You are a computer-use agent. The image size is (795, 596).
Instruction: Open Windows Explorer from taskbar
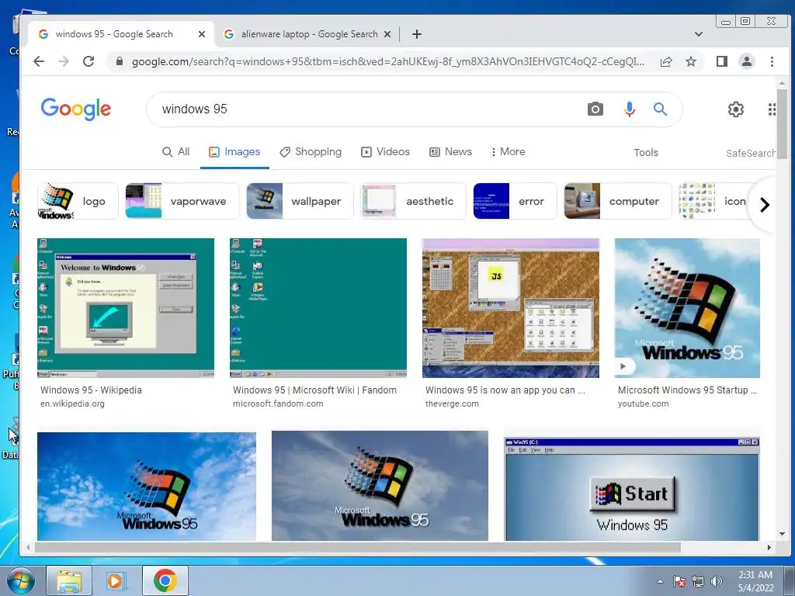point(69,580)
